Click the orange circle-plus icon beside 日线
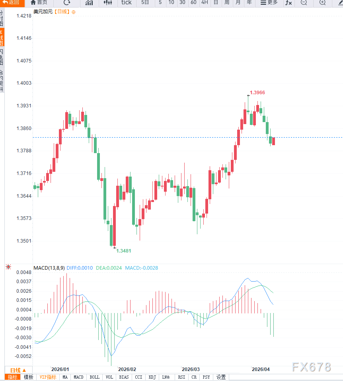The width and height of the screenshot is (343, 381). point(74,12)
